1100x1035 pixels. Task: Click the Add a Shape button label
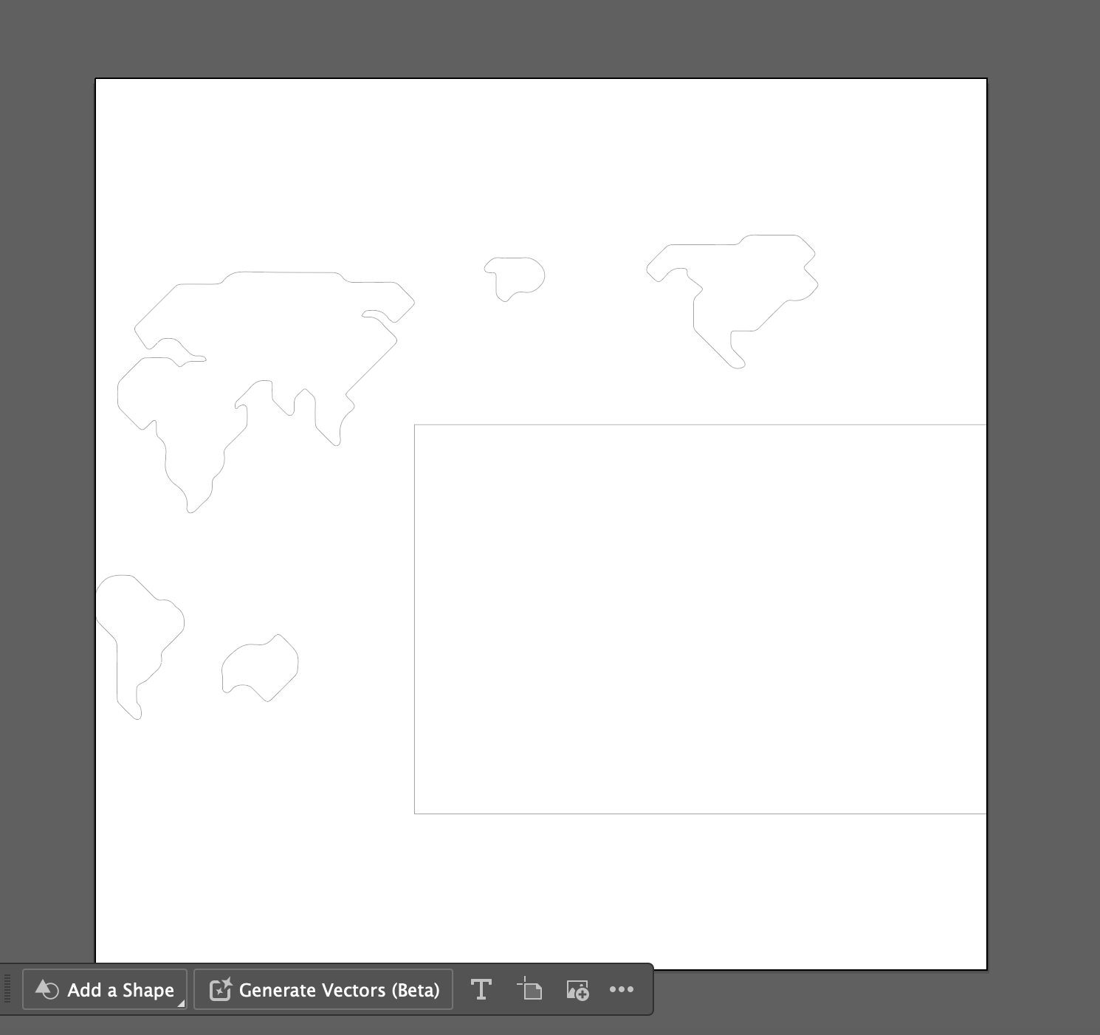tap(120, 990)
